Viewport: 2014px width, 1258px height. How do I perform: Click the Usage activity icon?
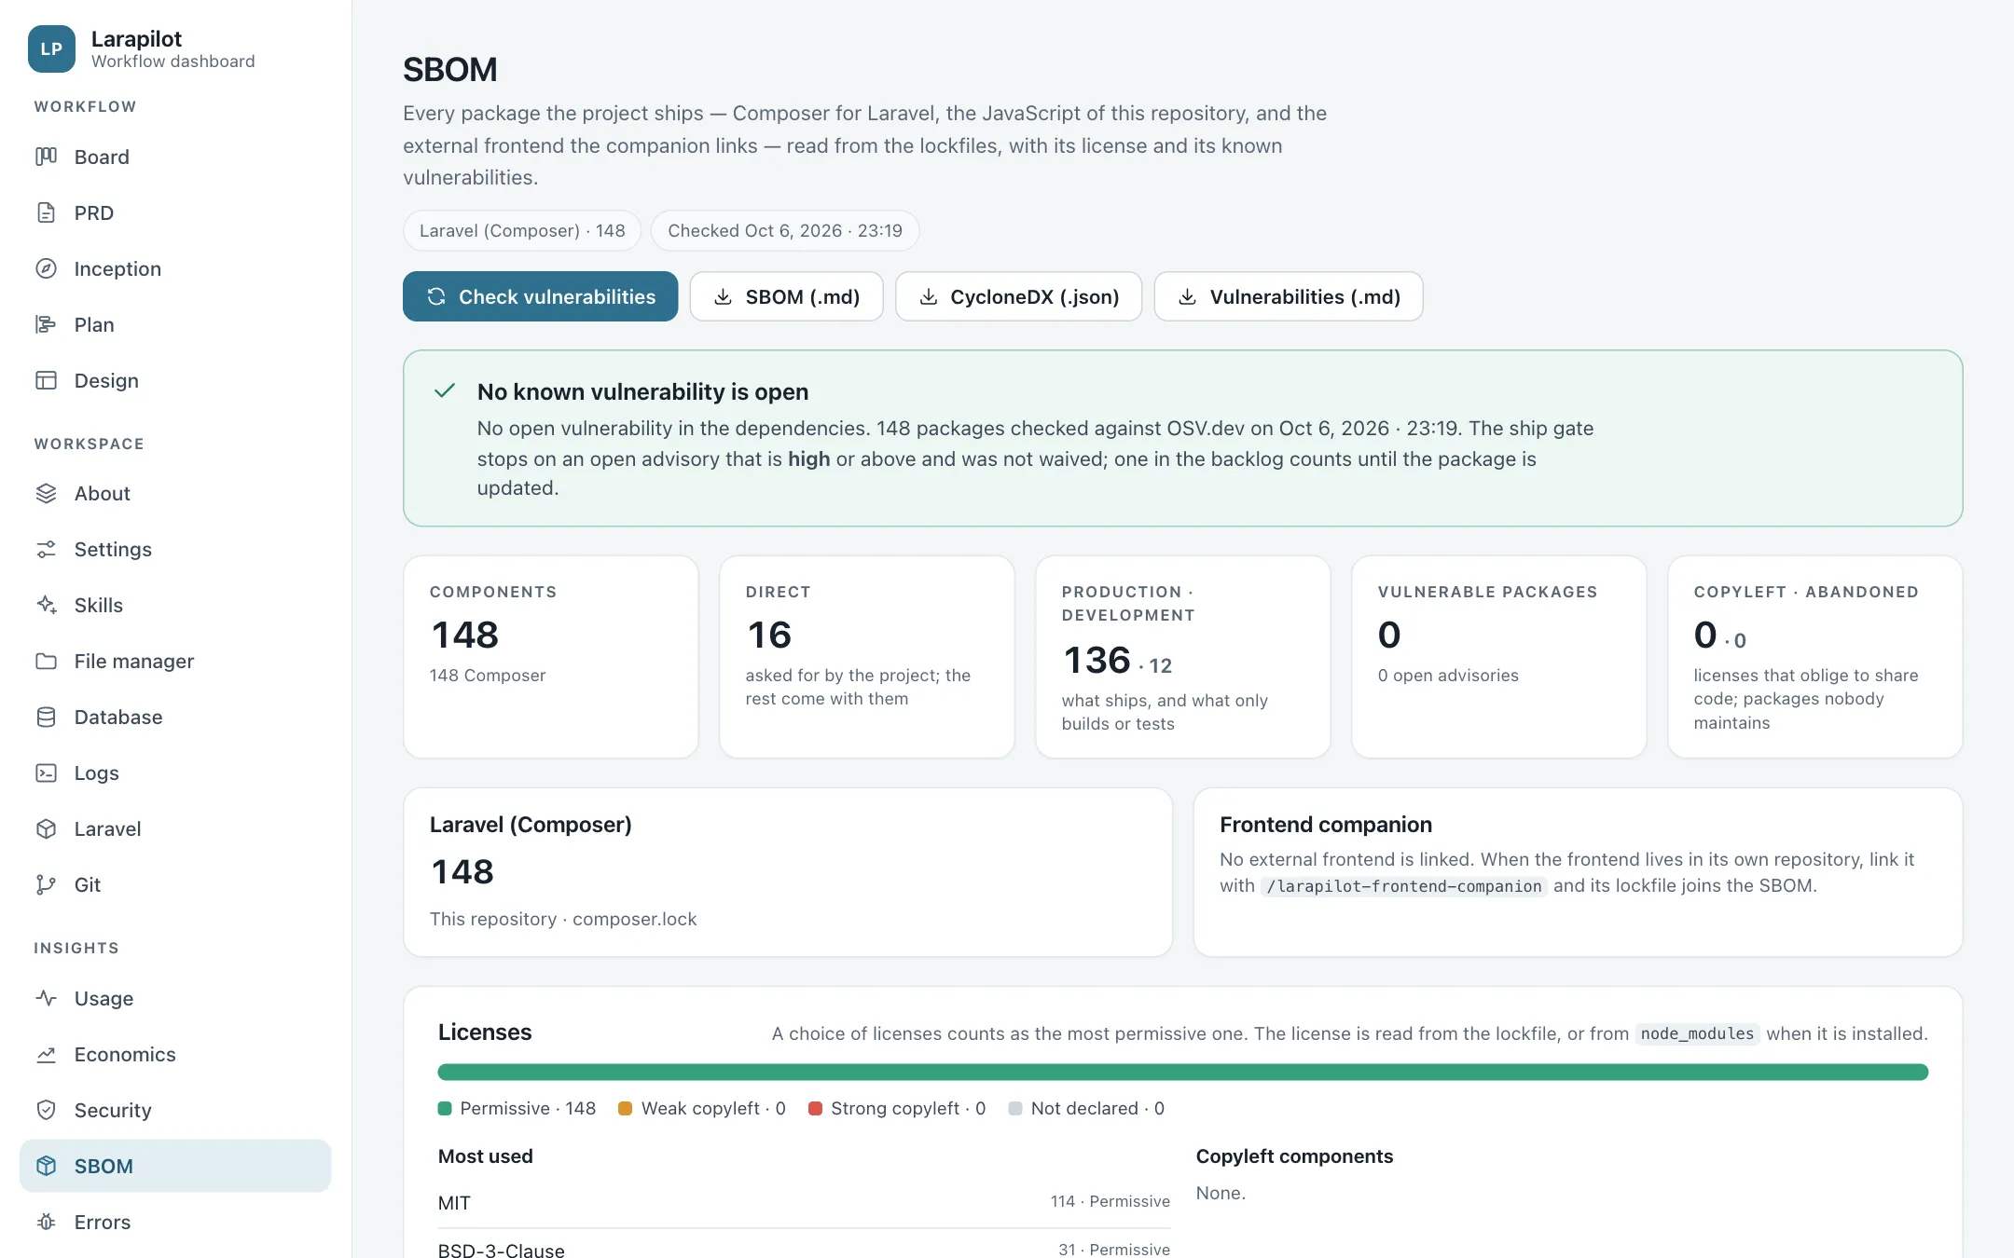tap(46, 998)
